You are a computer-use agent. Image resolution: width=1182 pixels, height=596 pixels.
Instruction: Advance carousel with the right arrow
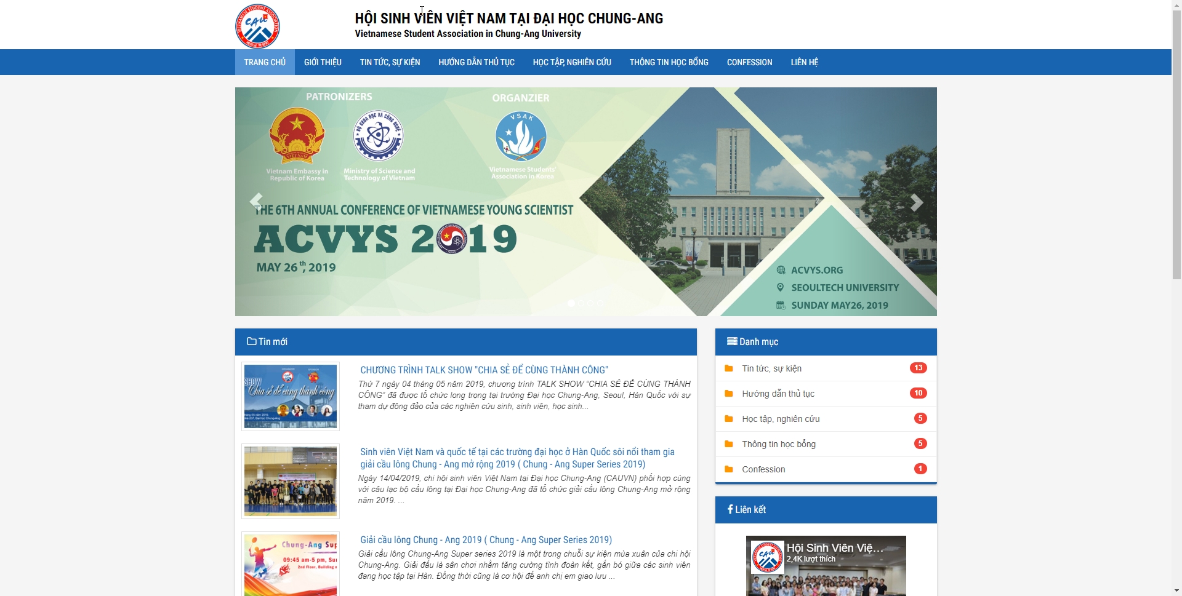[917, 202]
